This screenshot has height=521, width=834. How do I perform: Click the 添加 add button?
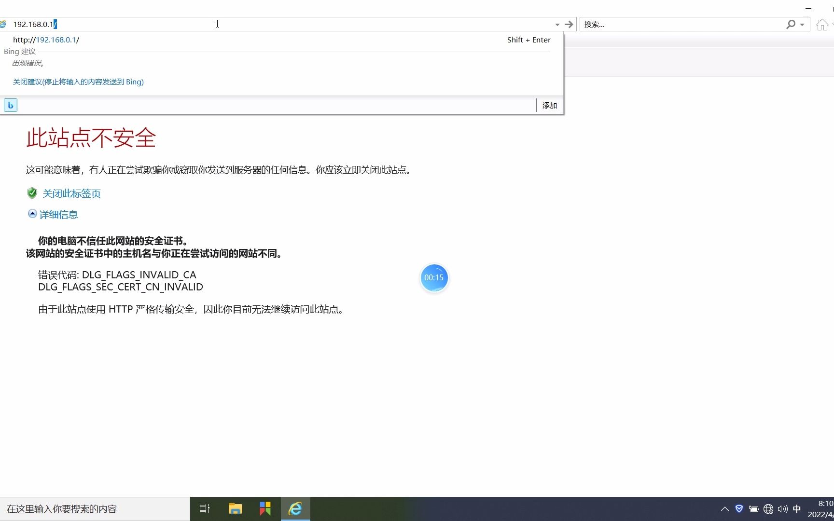click(549, 105)
